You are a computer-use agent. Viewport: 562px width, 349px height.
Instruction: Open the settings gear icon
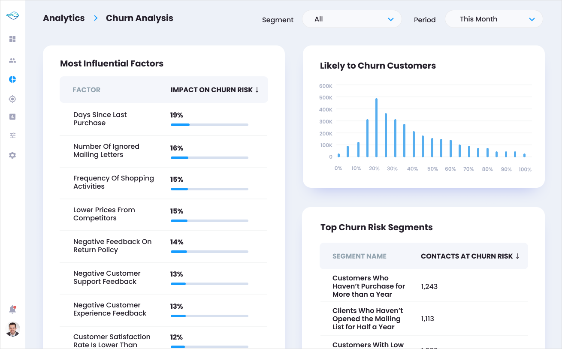coord(12,155)
